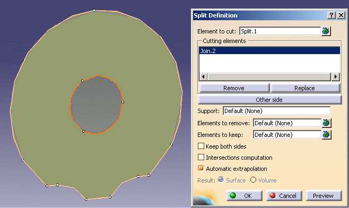
Task: Disable Automatic extrapolation checkbox
Action: pyautogui.click(x=201, y=168)
